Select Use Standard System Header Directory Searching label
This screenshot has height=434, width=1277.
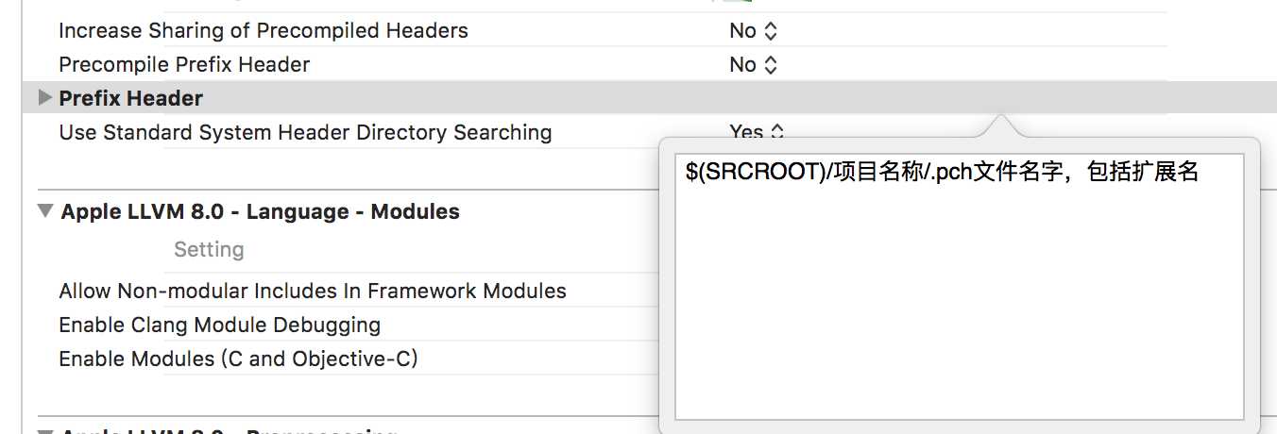(x=305, y=133)
